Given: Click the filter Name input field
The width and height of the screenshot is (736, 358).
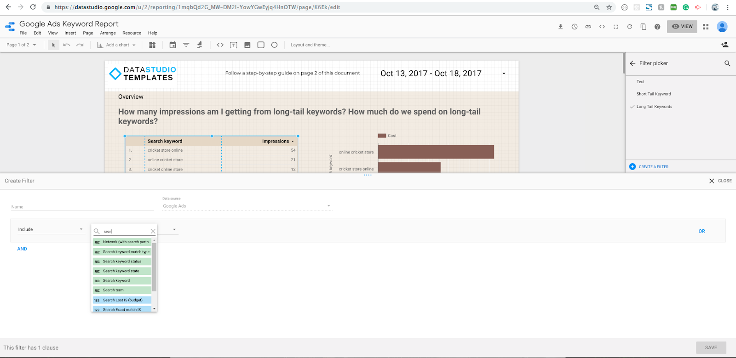Looking at the screenshot, I should [82, 206].
